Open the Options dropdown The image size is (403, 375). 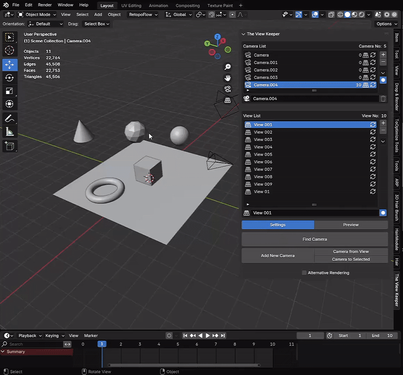click(386, 24)
